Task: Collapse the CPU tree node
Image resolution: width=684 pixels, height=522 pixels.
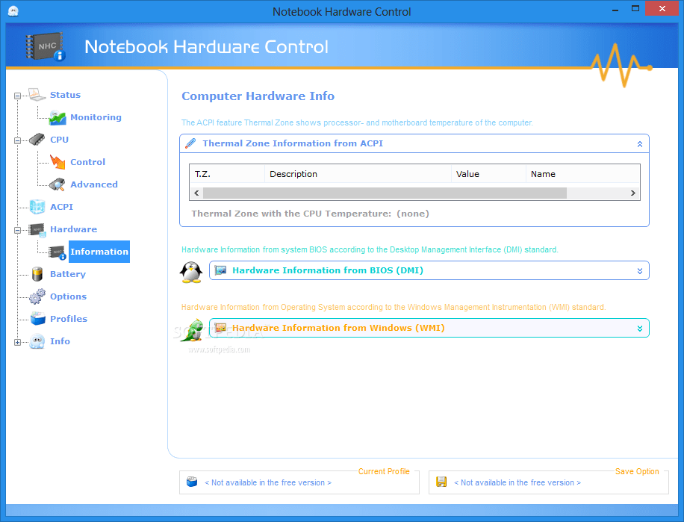Action: 17,140
